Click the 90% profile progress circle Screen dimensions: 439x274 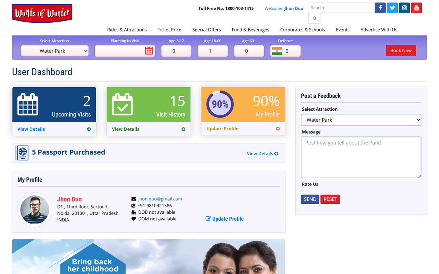click(220, 104)
